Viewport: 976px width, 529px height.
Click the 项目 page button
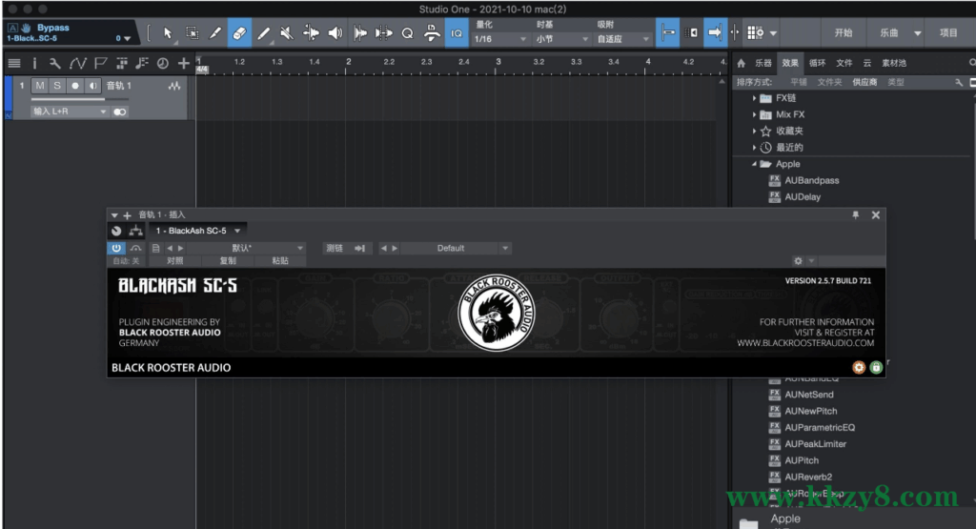point(948,33)
